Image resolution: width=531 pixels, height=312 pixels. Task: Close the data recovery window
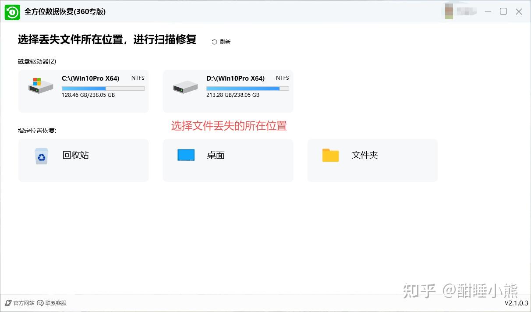tap(519, 12)
